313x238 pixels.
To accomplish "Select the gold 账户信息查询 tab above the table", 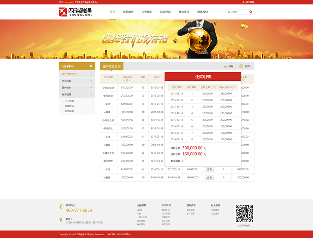I will [112, 66].
